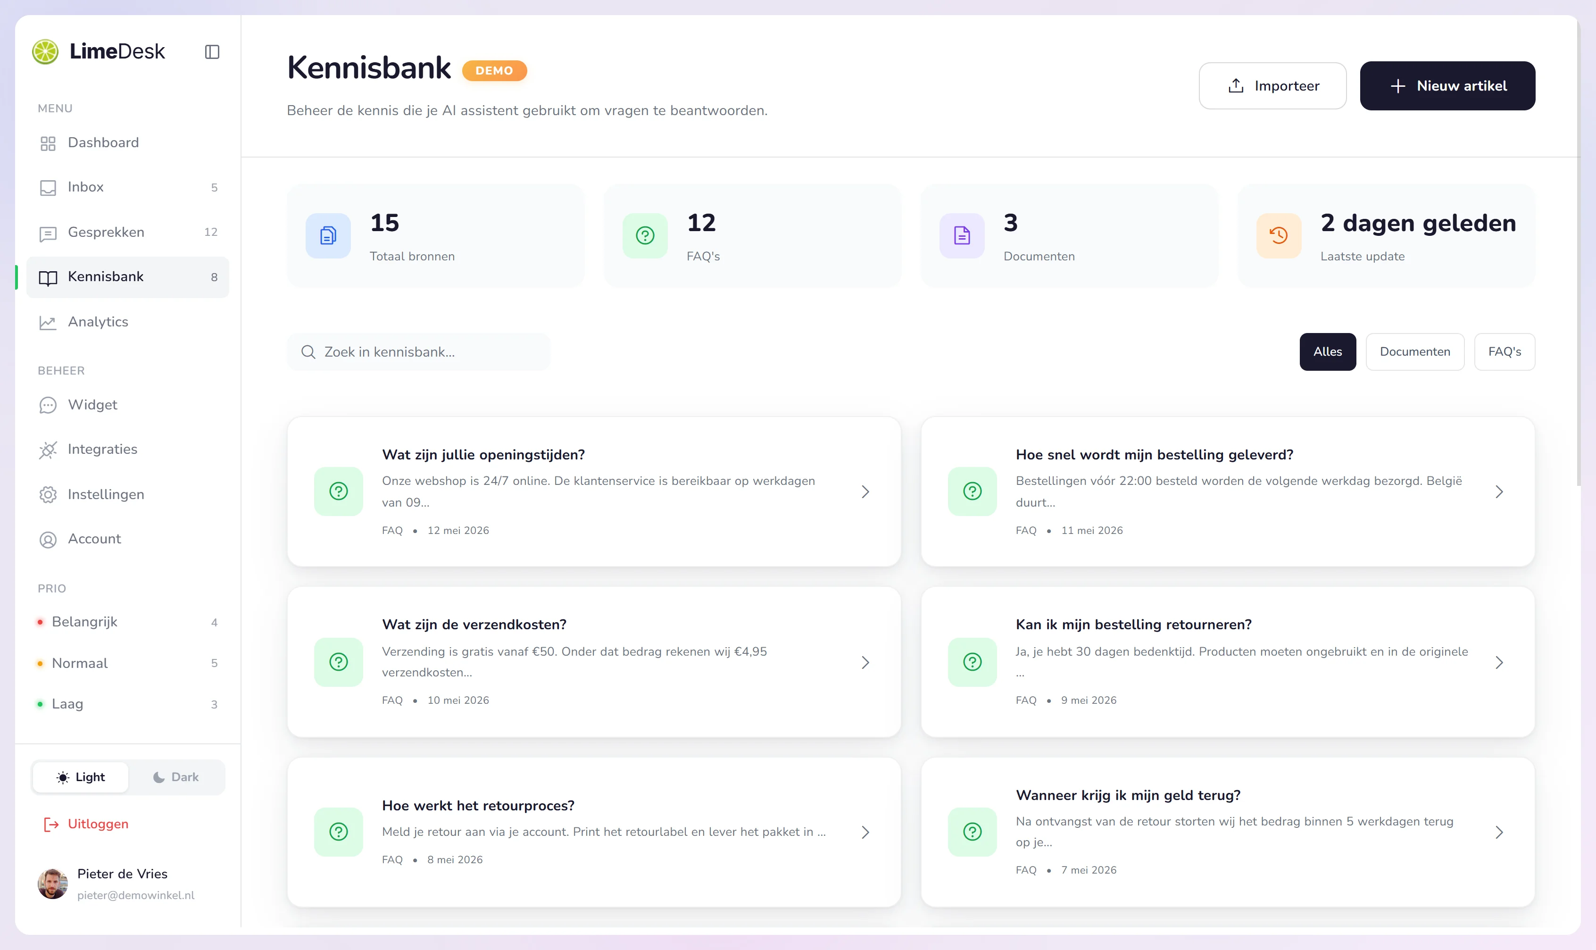Click the '2 dagen geleden' stat value

pyautogui.click(x=1418, y=224)
